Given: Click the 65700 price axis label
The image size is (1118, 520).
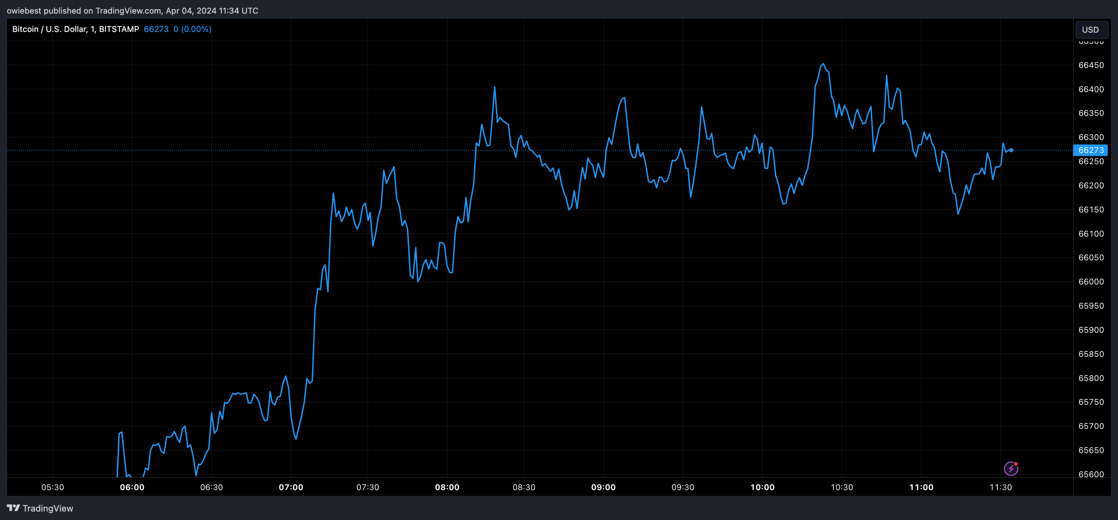Looking at the screenshot, I should tap(1091, 426).
